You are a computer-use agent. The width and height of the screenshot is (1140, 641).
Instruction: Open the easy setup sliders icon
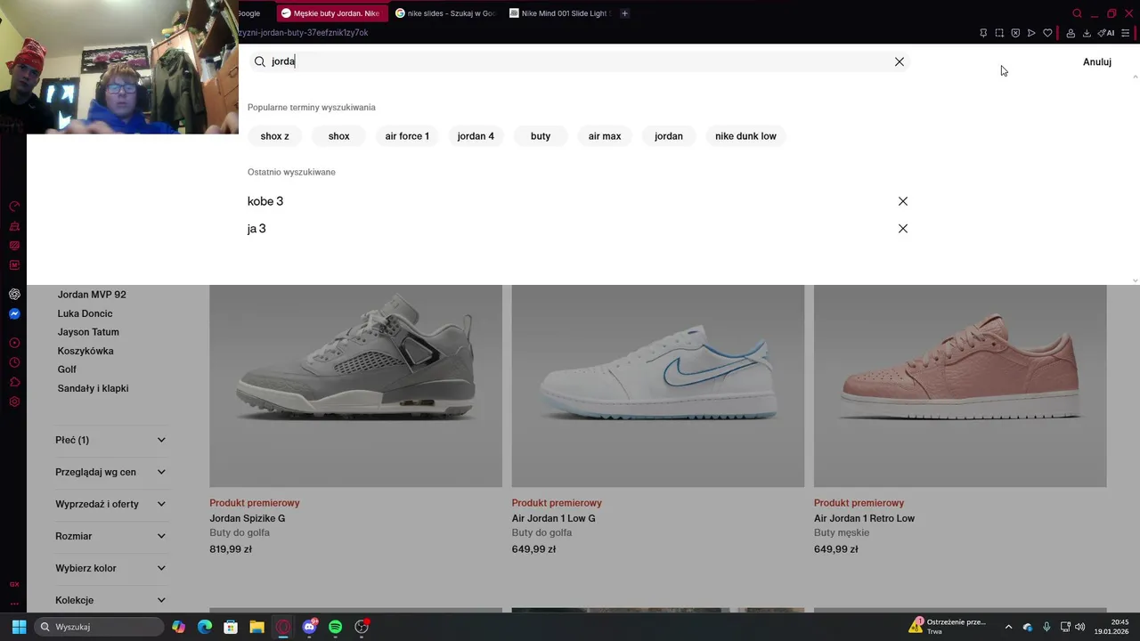click(1126, 33)
